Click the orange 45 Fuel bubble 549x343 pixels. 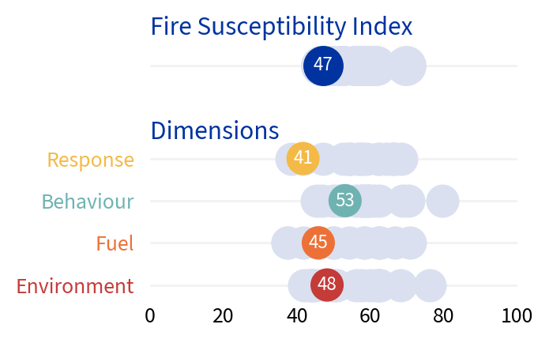(x=318, y=243)
